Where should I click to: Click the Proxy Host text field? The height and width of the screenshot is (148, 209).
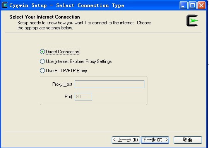(110, 84)
